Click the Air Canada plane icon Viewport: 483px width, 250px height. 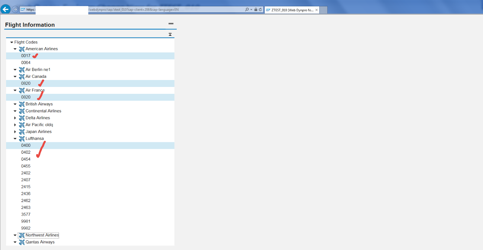[22, 77]
